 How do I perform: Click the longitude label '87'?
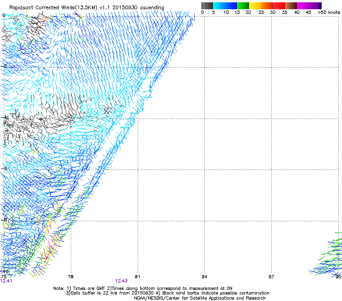pyautogui.click(x=271, y=277)
